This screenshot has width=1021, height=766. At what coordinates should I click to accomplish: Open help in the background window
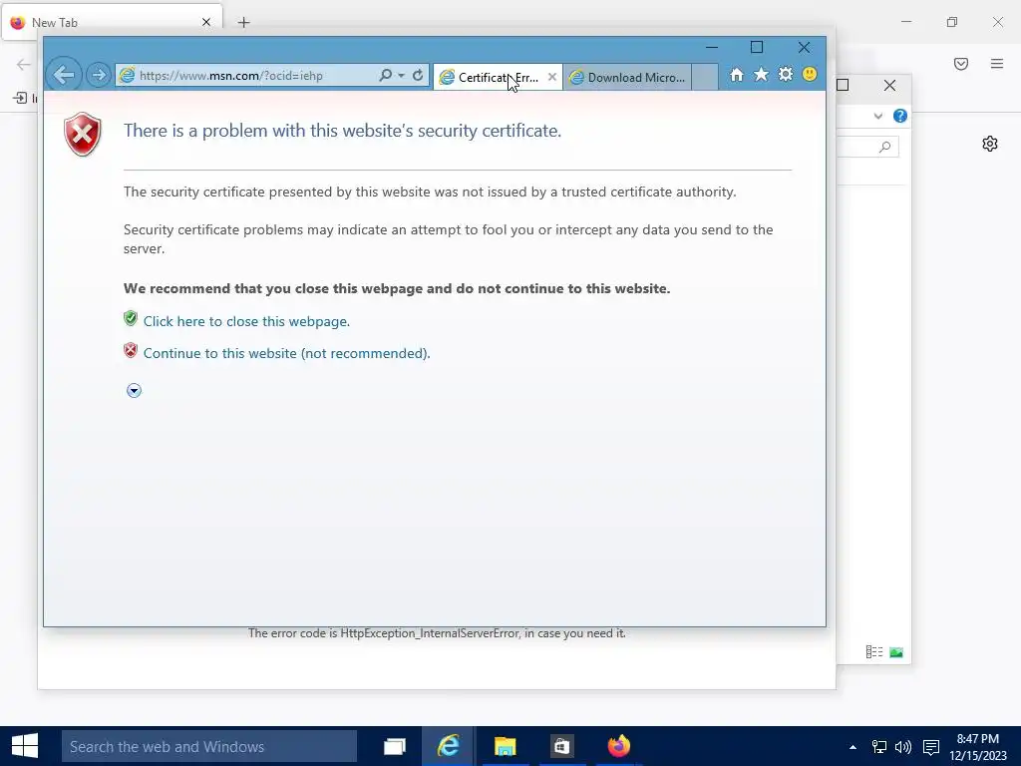coord(900,116)
